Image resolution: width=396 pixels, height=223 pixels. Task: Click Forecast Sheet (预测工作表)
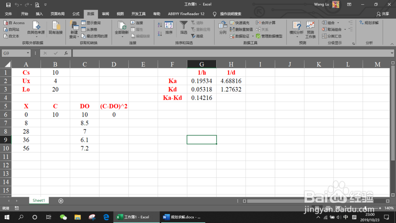[310, 30]
